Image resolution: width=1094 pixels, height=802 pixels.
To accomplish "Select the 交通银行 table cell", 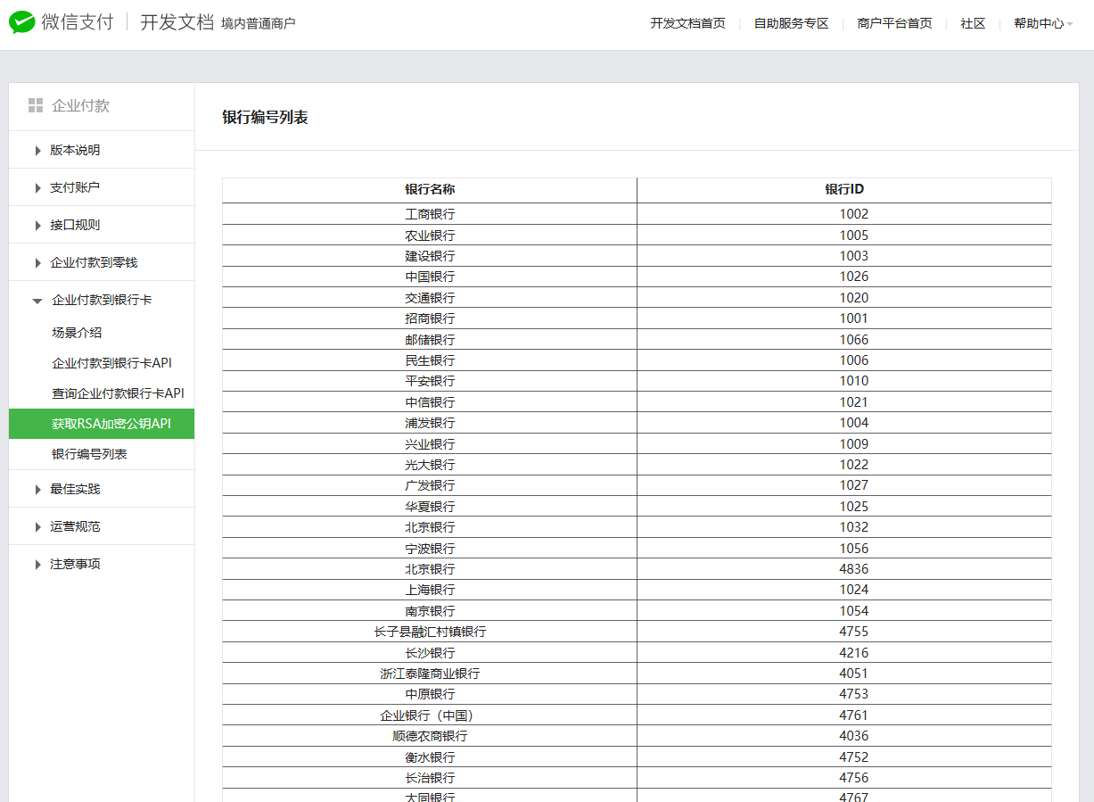I will point(430,298).
